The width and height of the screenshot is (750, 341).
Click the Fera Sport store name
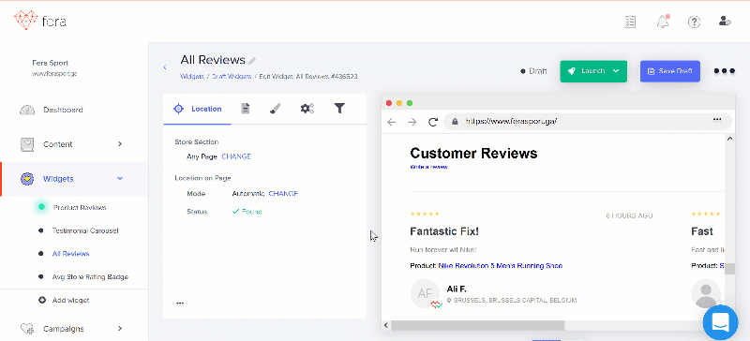pos(51,63)
